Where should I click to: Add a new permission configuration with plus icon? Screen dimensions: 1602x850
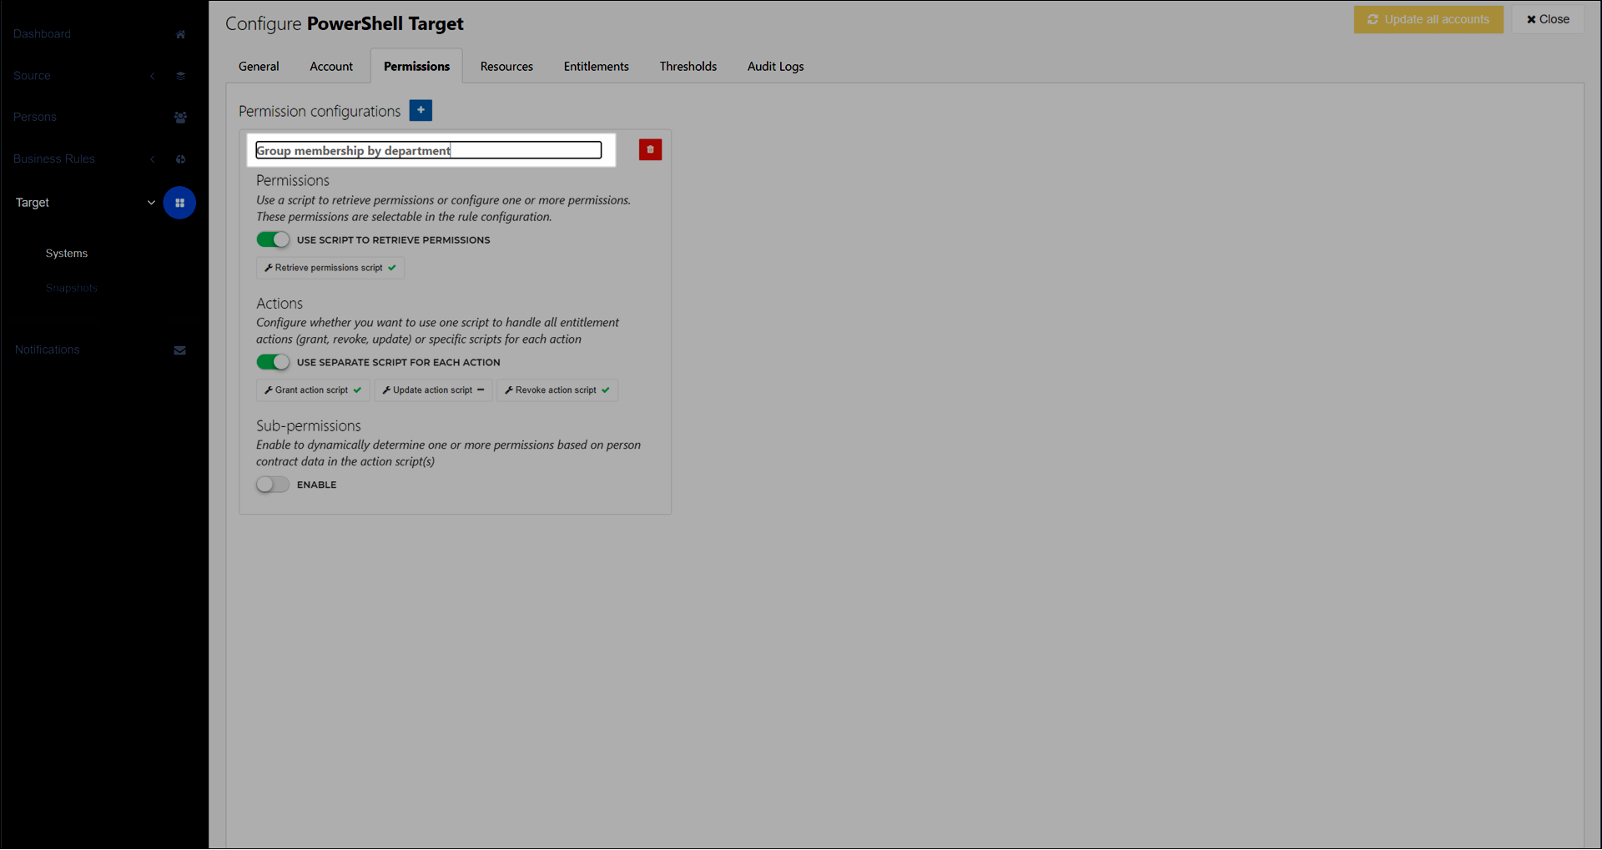pos(421,110)
